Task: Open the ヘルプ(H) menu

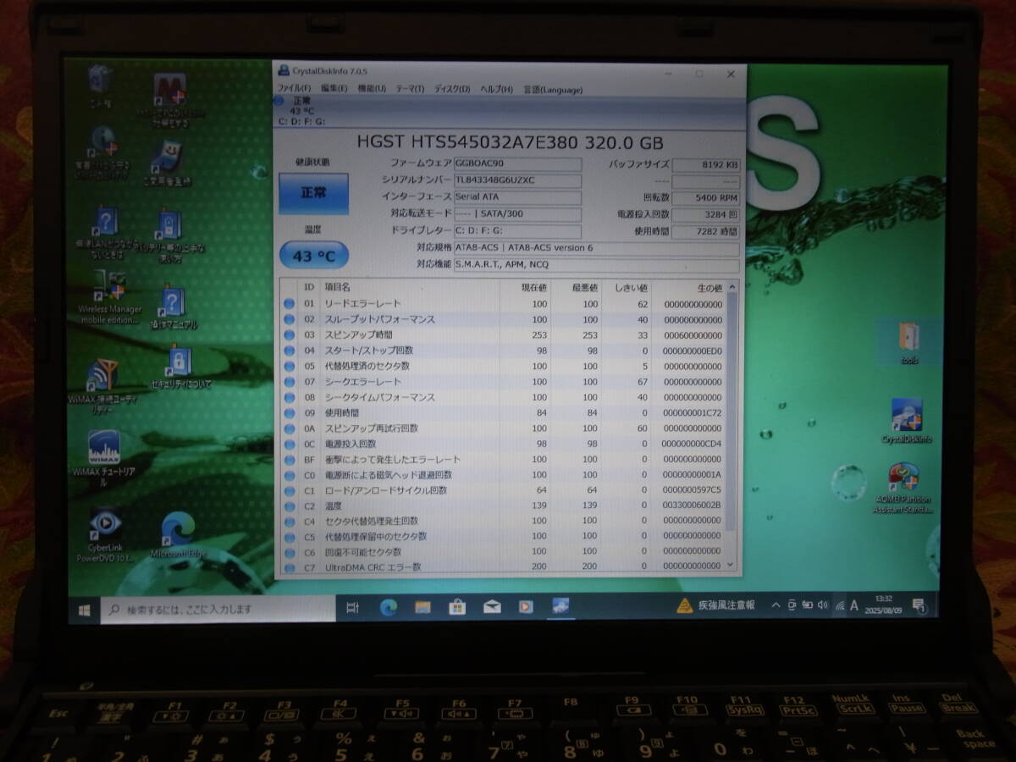Action: [496, 89]
